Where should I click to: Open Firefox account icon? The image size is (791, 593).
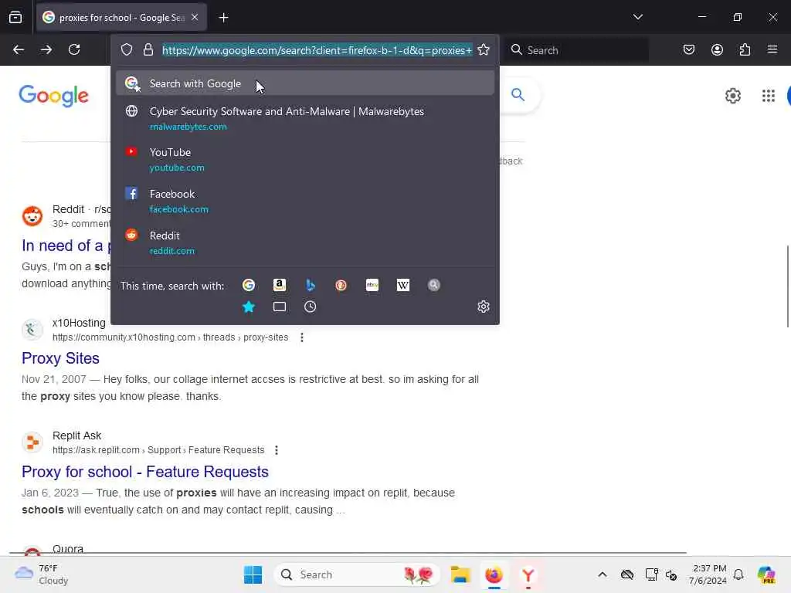[717, 49]
